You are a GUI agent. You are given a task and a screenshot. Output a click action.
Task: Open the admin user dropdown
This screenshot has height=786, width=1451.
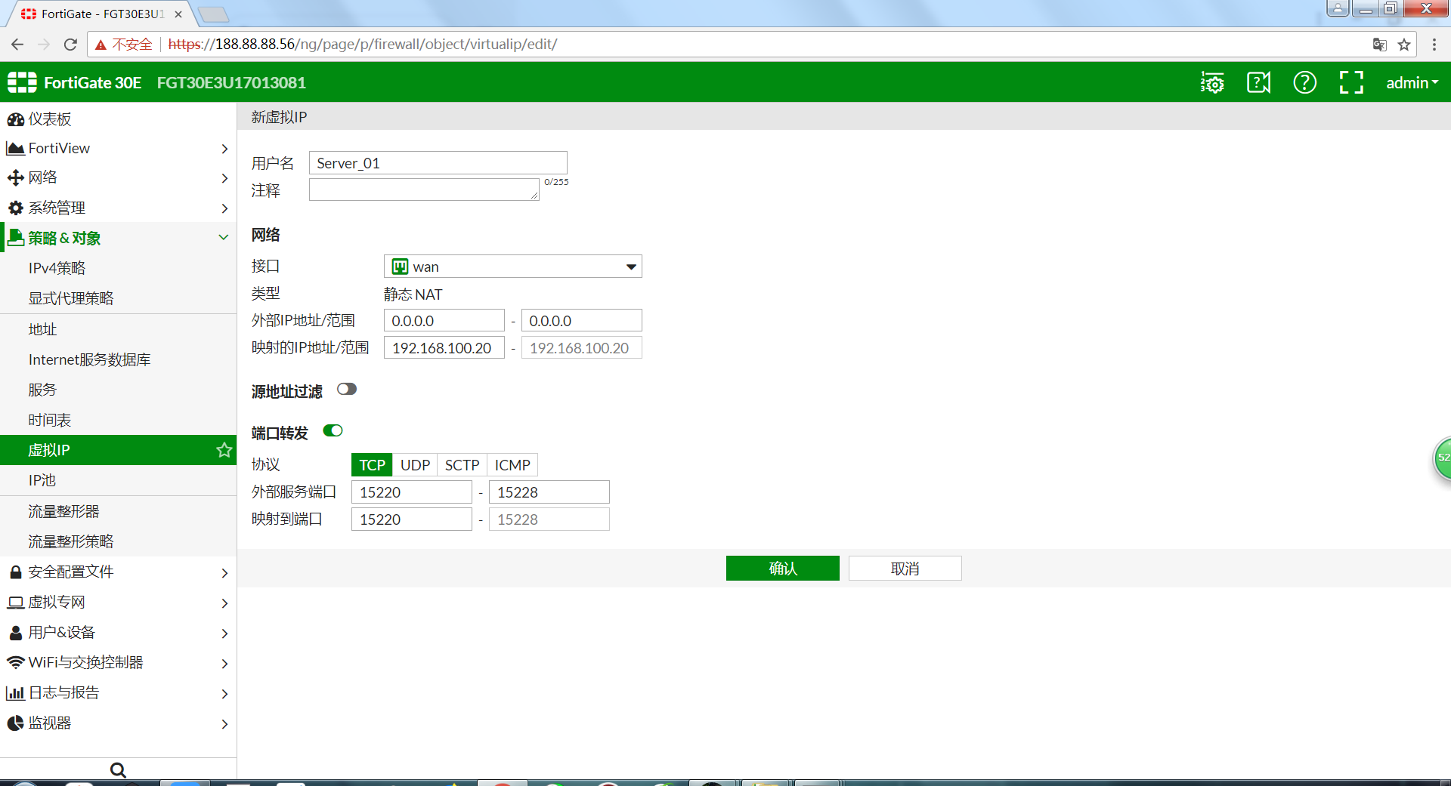coord(1412,82)
